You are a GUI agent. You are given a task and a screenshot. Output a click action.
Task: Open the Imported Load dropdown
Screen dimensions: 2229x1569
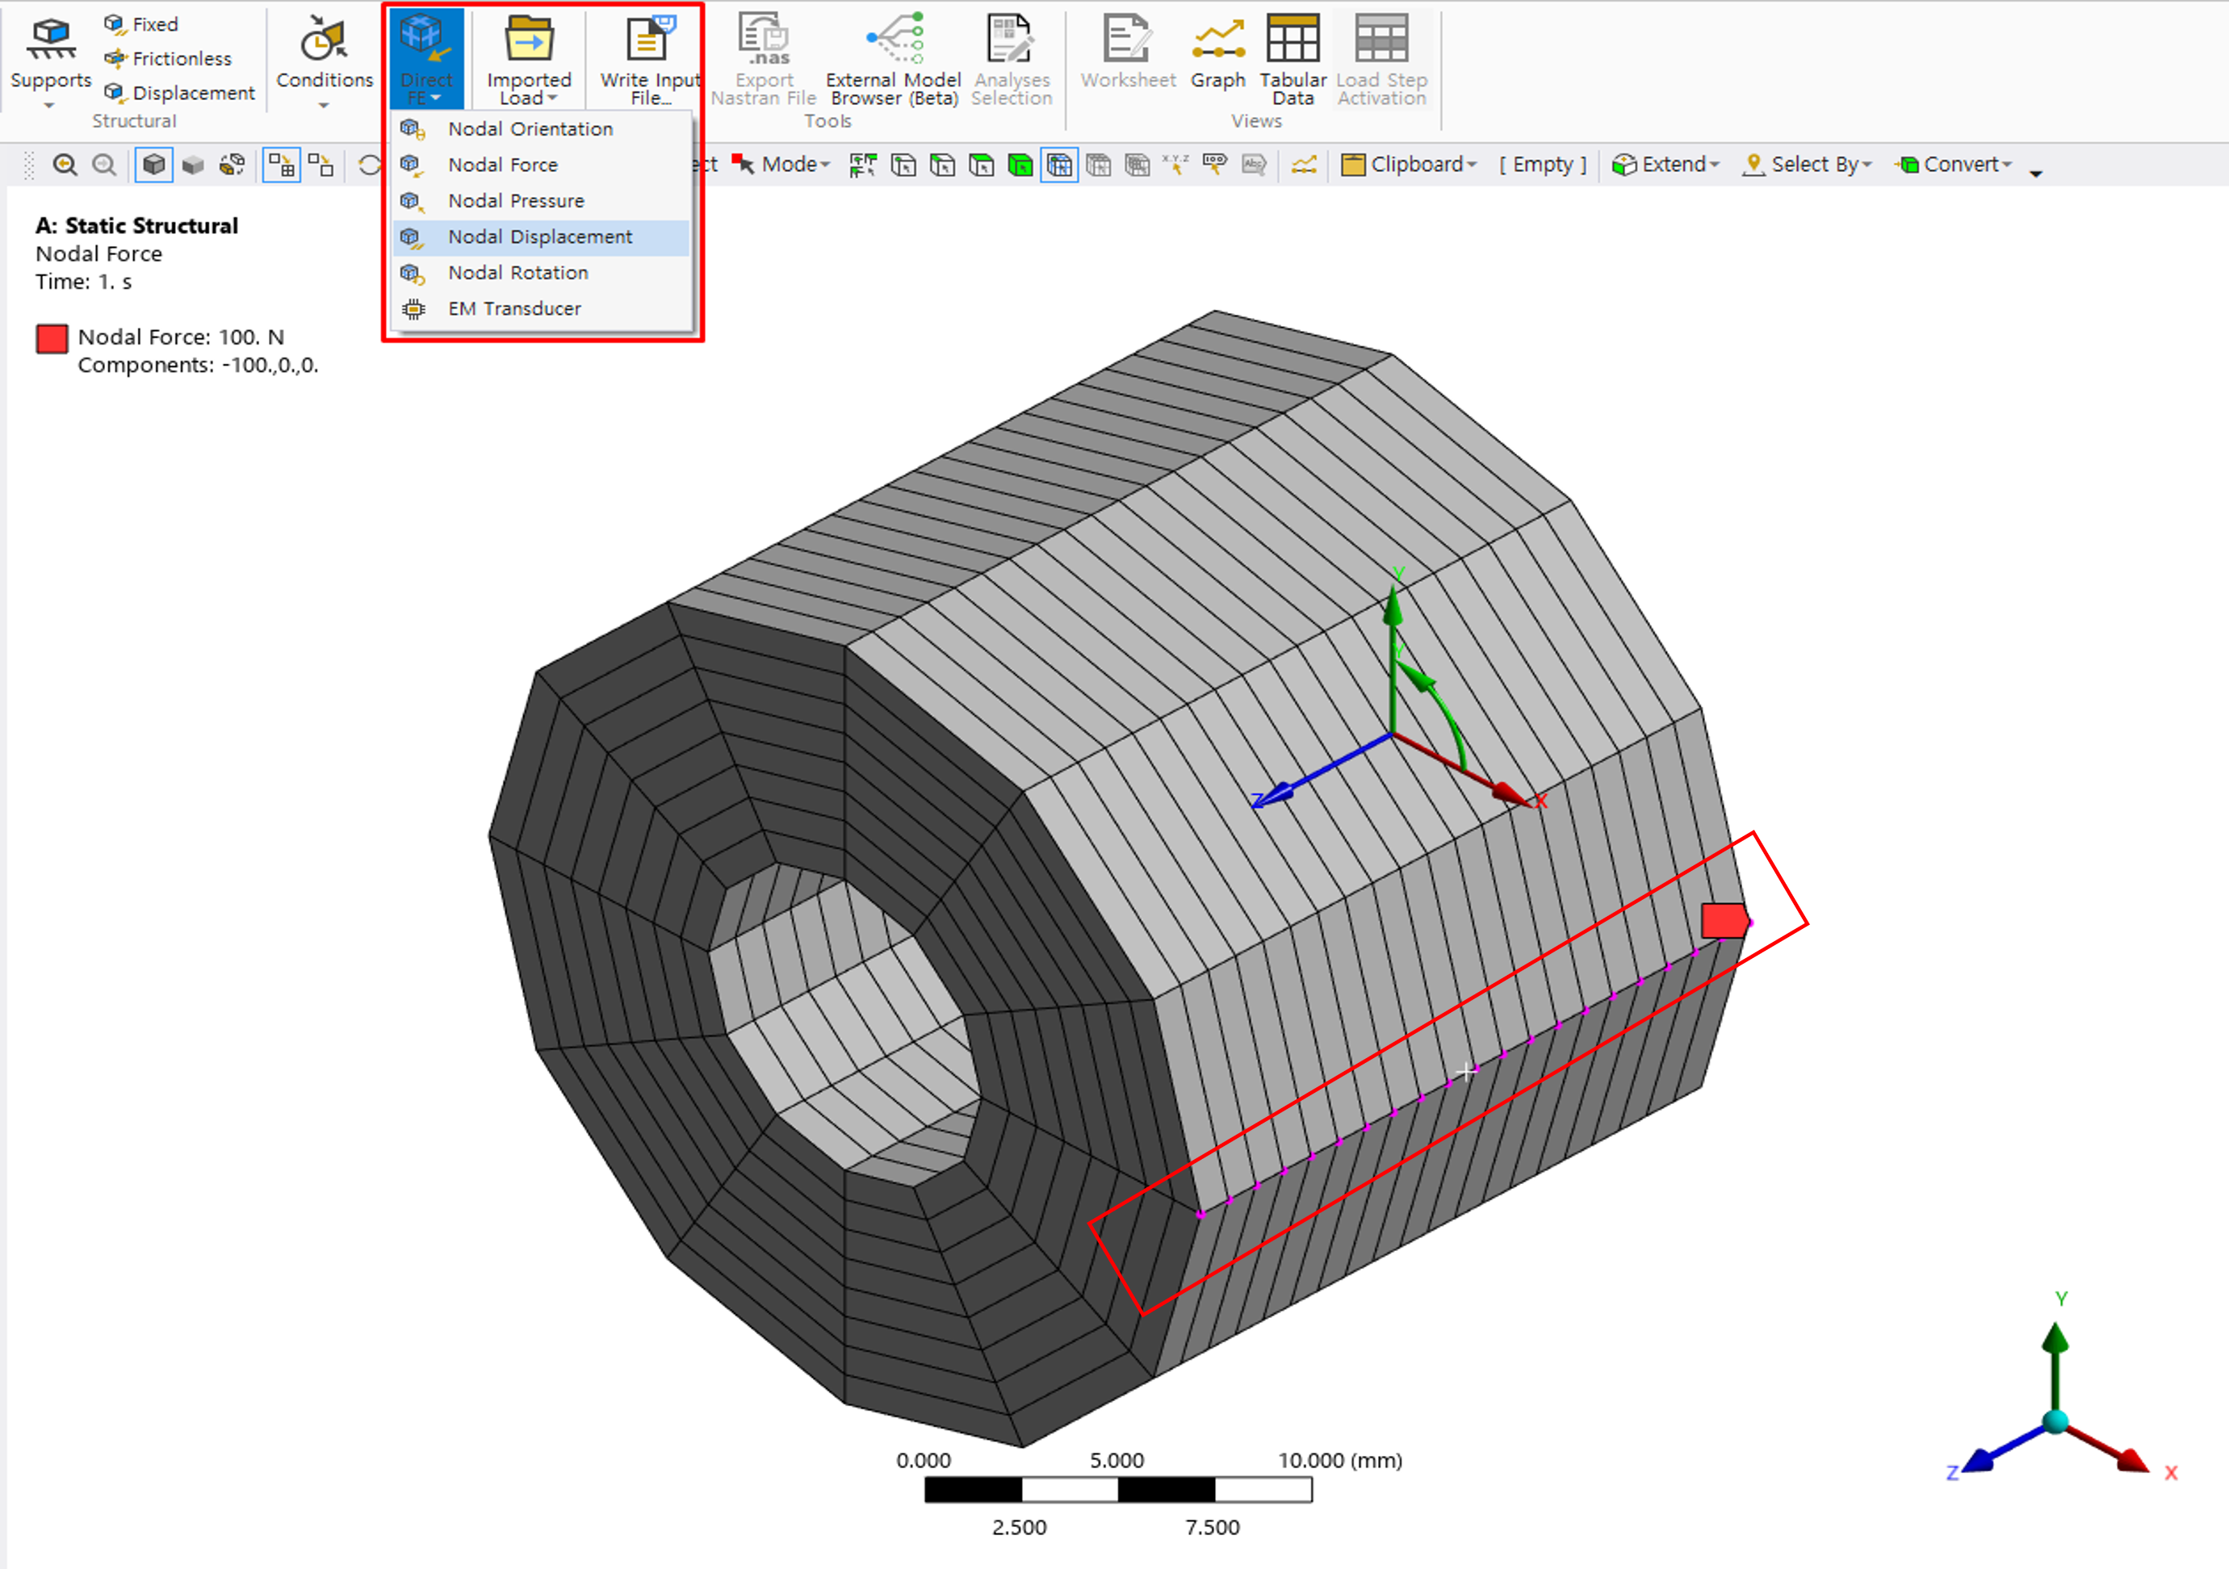coord(528,90)
